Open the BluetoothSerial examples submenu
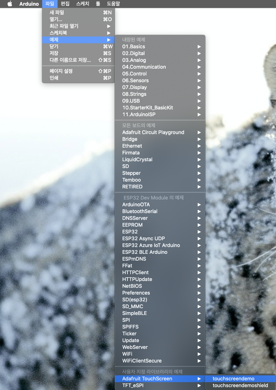 point(160,211)
